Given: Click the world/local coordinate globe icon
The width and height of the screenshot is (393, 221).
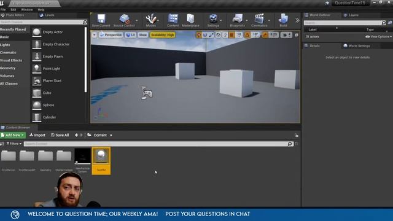Looking at the screenshot, I should (219, 35).
